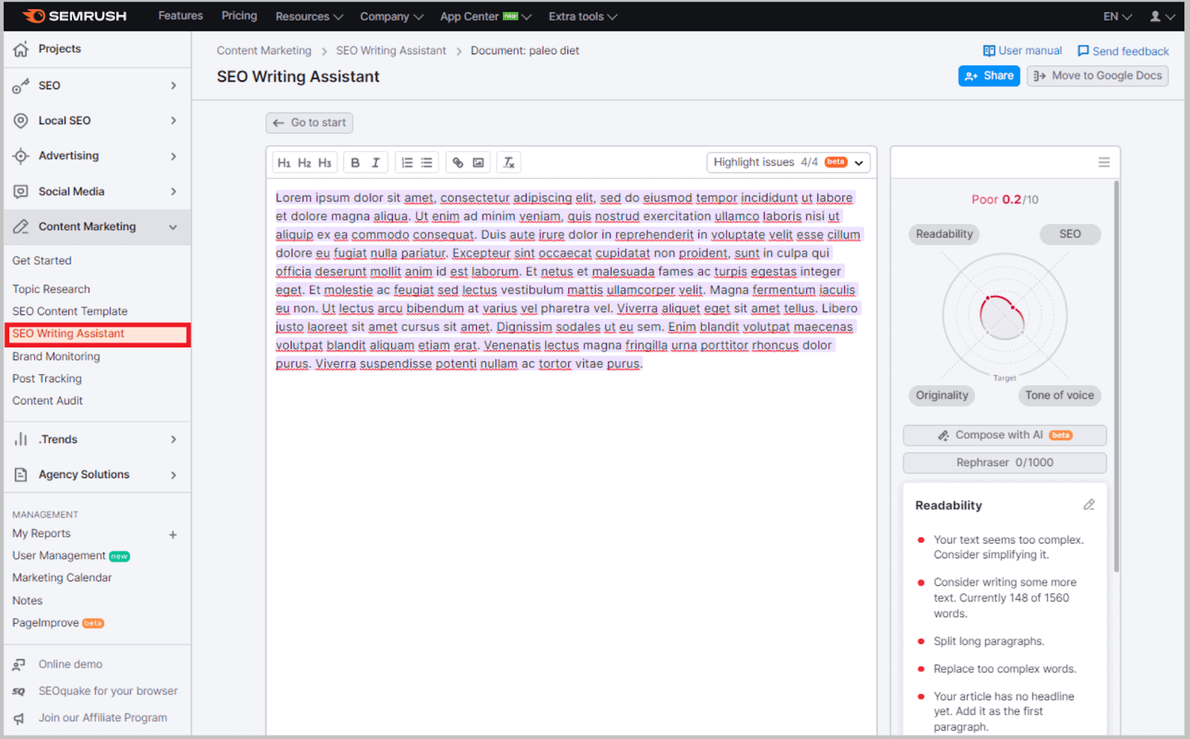Image resolution: width=1190 pixels, height=739 pixels.
Task: Open the user account menu
Action: point(1162,16)
